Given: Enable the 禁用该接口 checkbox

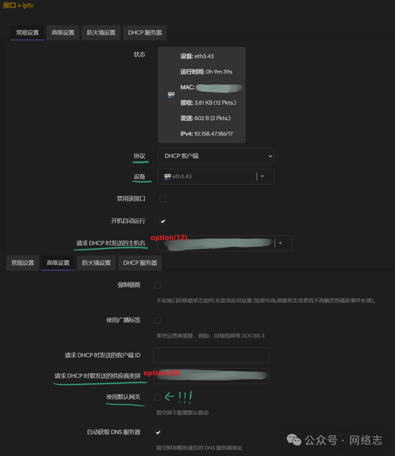Looking at the screenshot, I should point(162,199).
